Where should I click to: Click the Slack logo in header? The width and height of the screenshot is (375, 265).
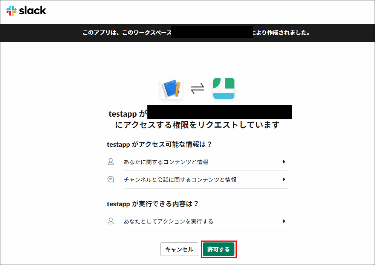tap(26, 11)
